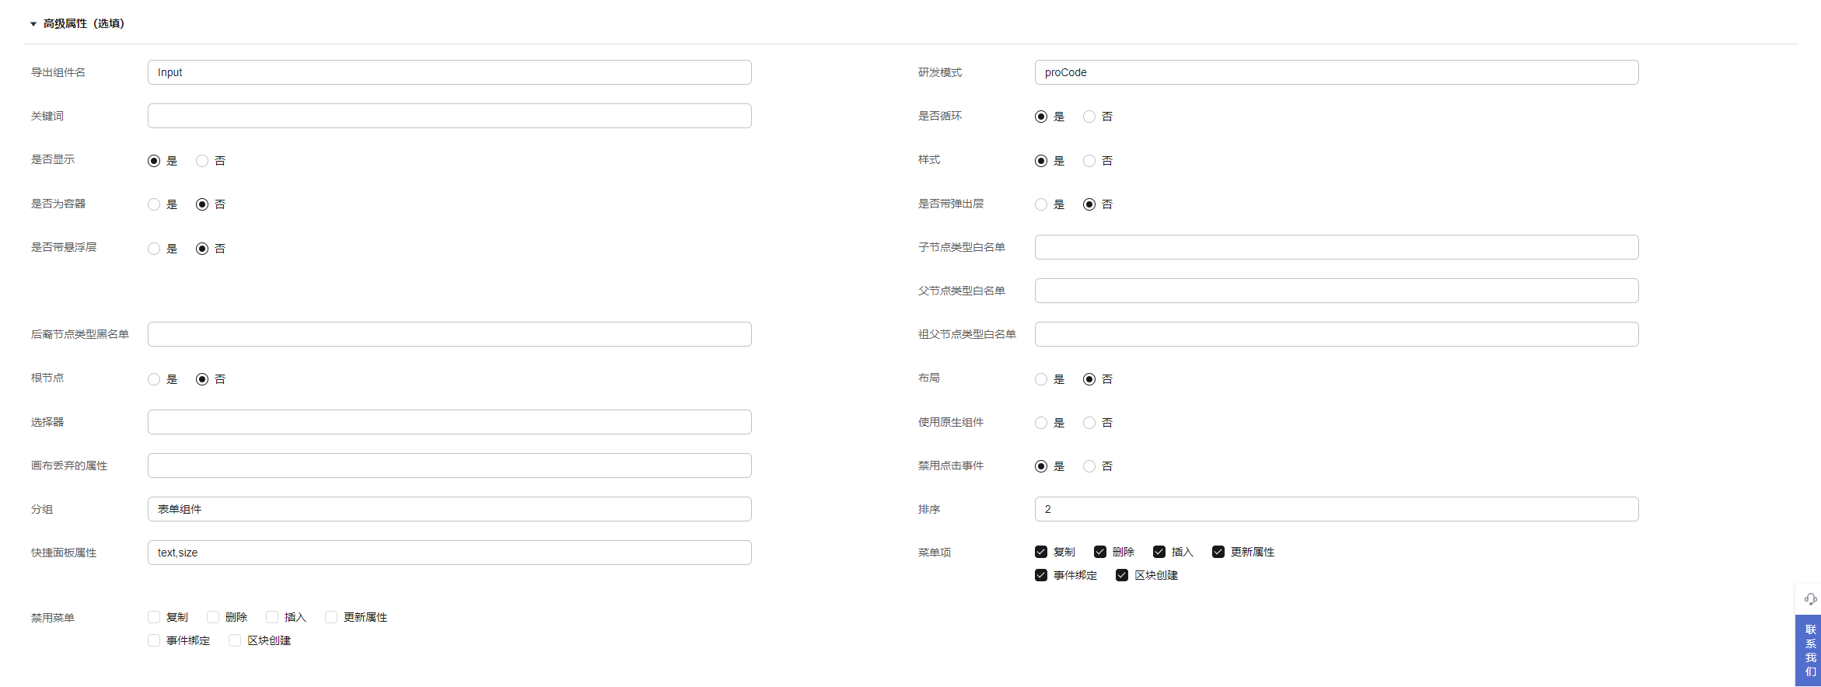Focus the 关键词 text field

(x=449, y=116)
